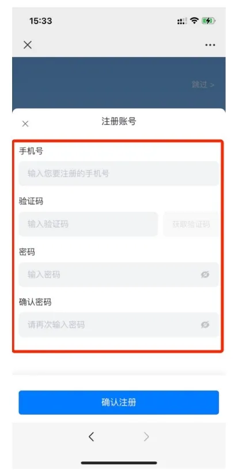Tap the home indicator bar
This screenshot has height=470, width=250.
[119, 463]
